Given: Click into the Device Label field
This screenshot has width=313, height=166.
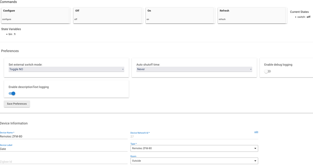Looking at the screenshot, I should point(64,149).
